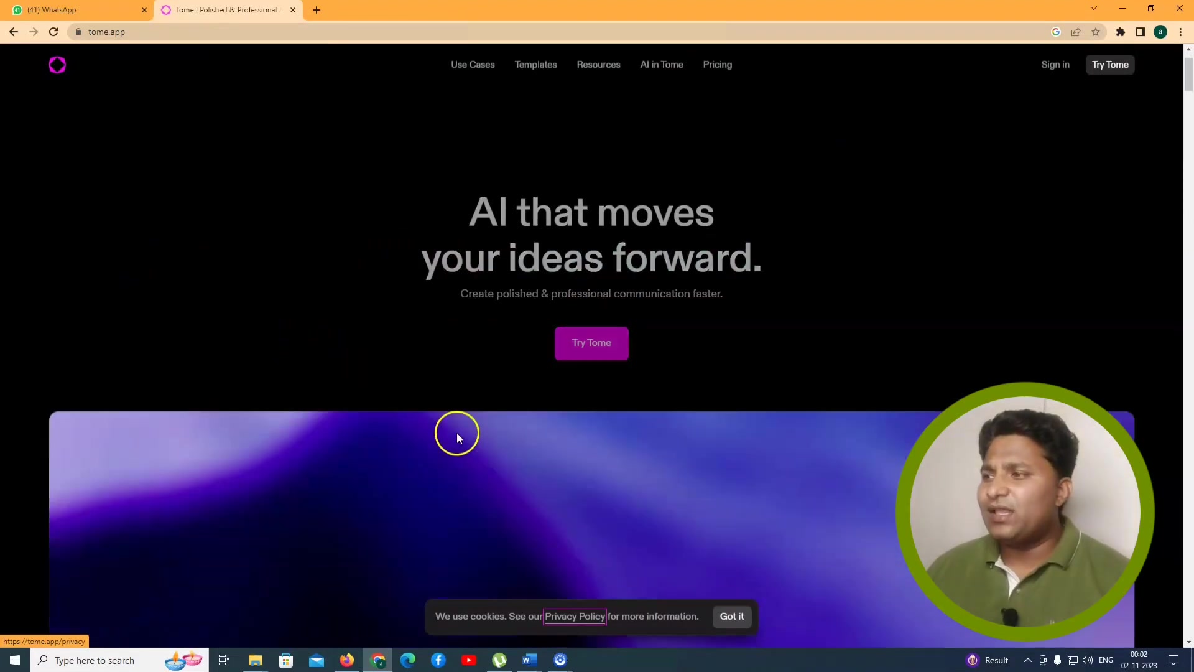Launch Microsoft Edge from taskbar
1194x672 pixels.
(408, 660)
